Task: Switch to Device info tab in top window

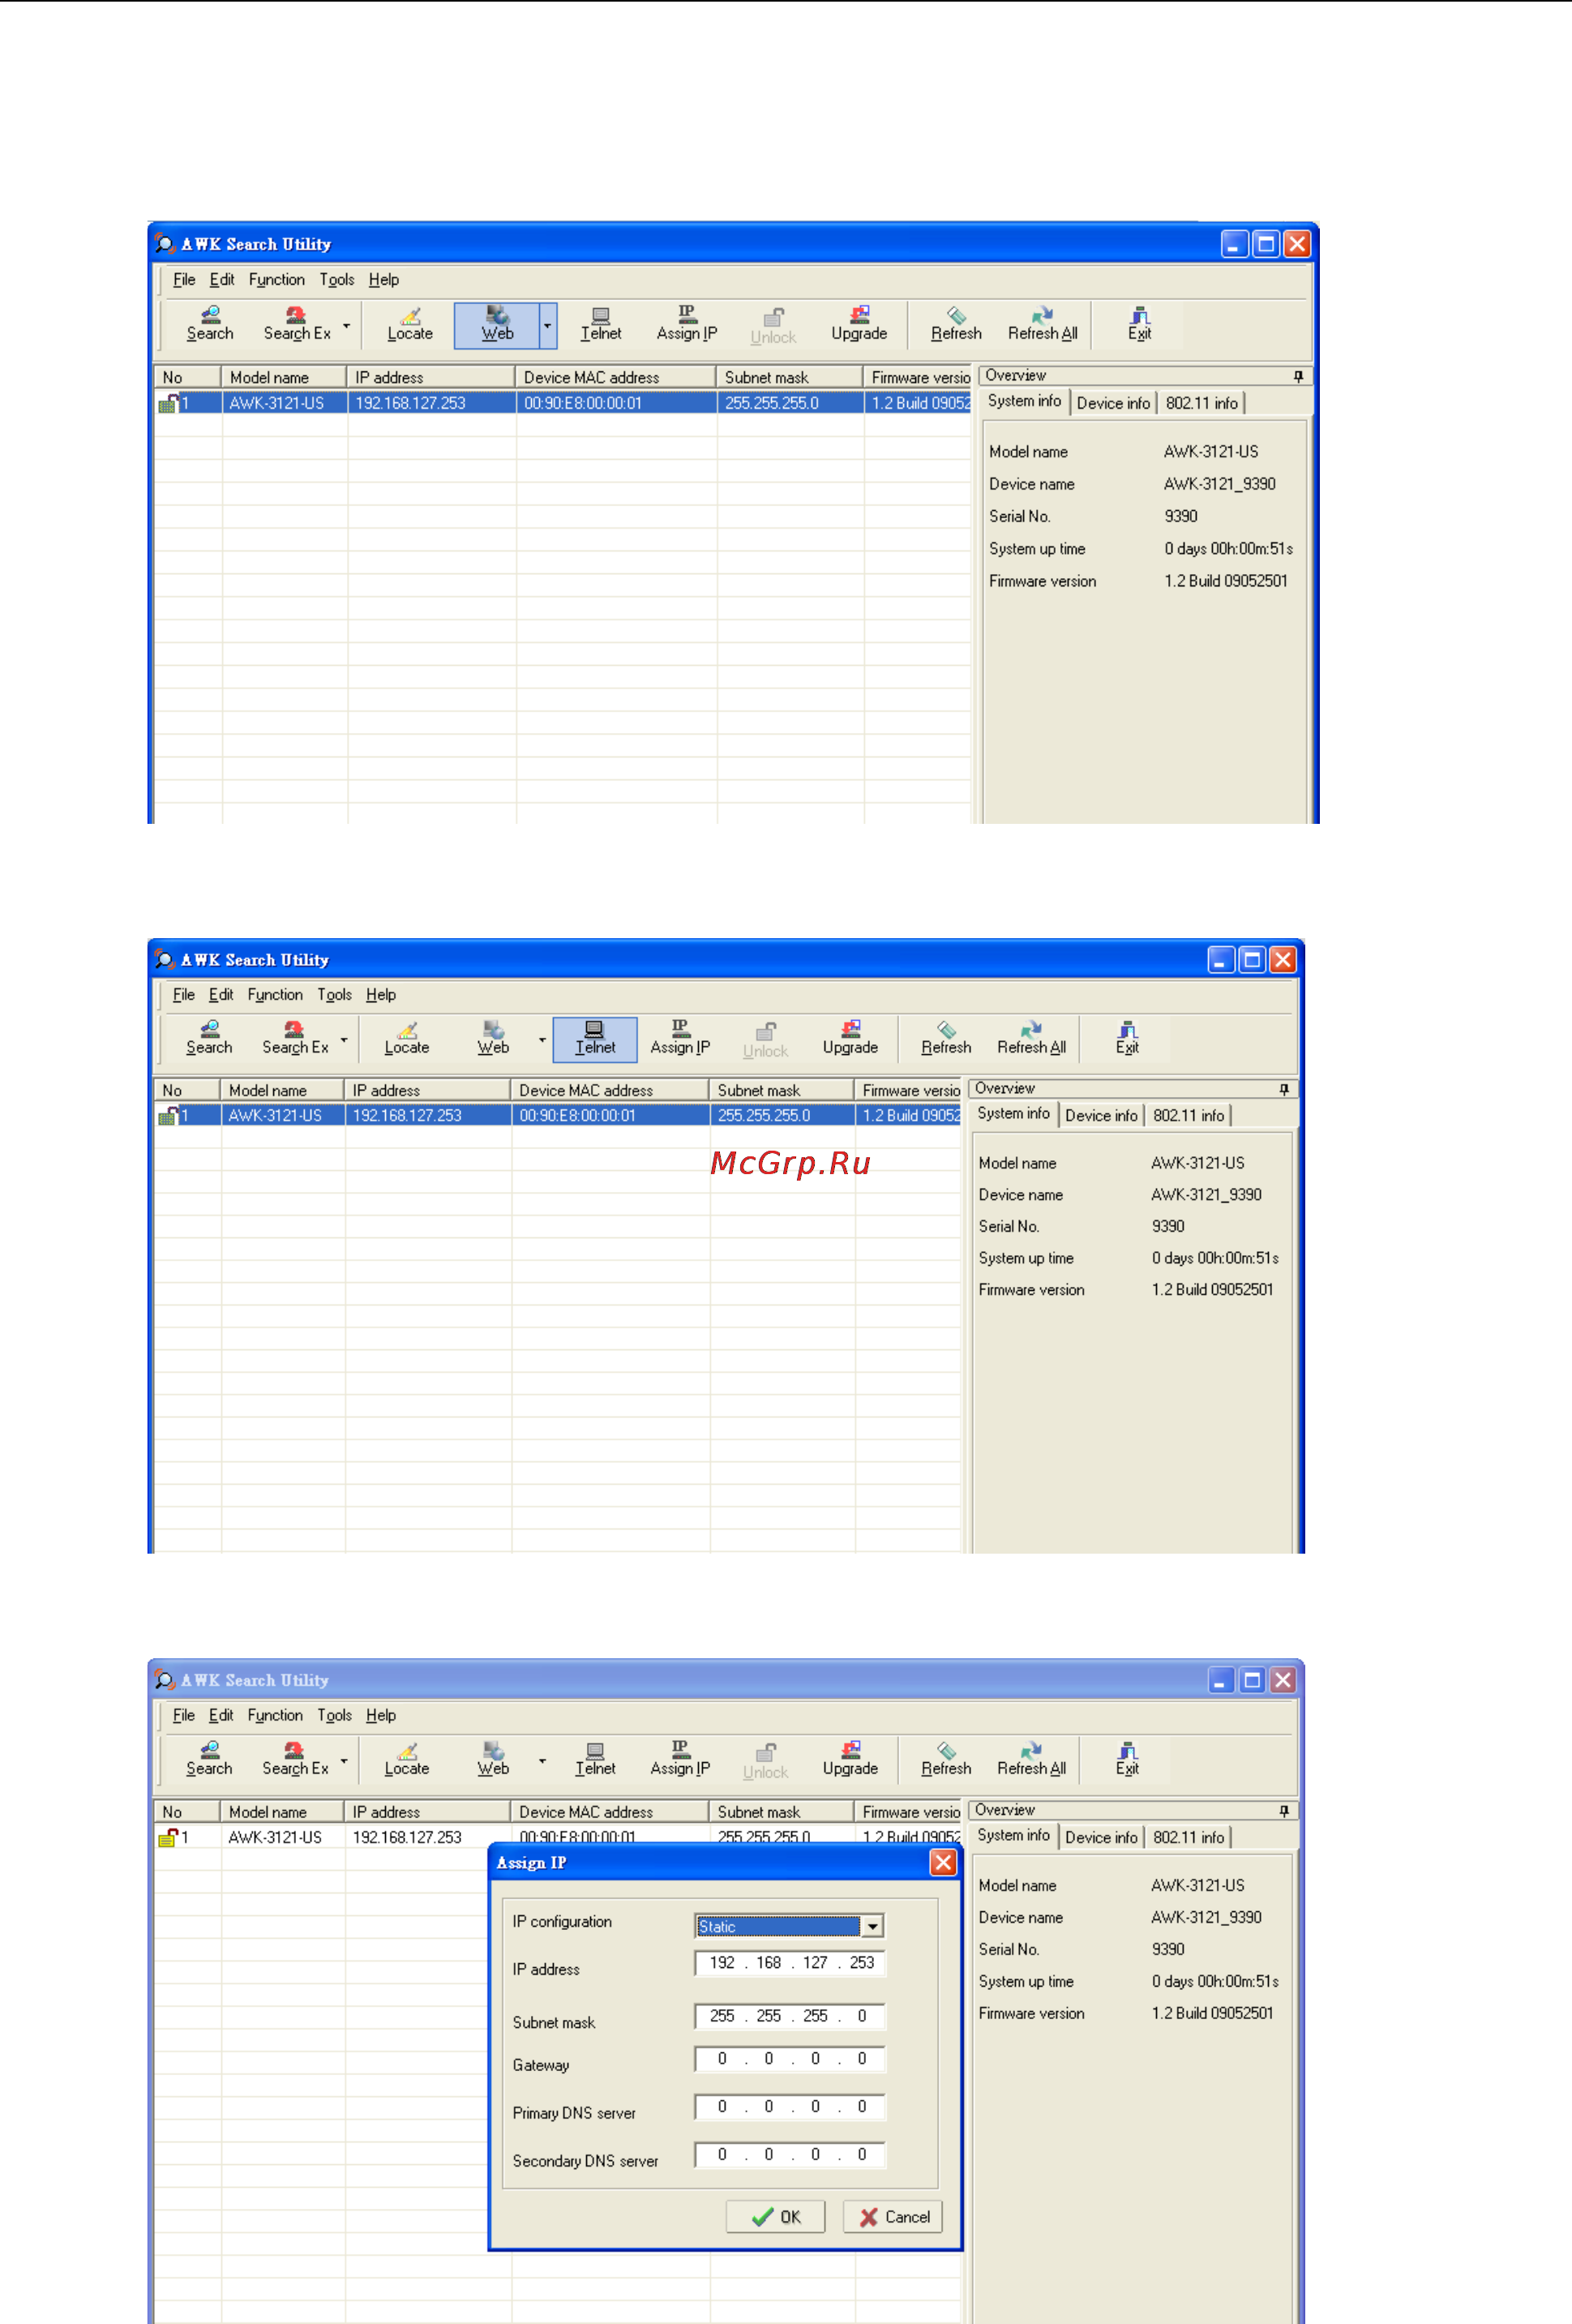Action: pyautogui.click(x=1113, y=403)
